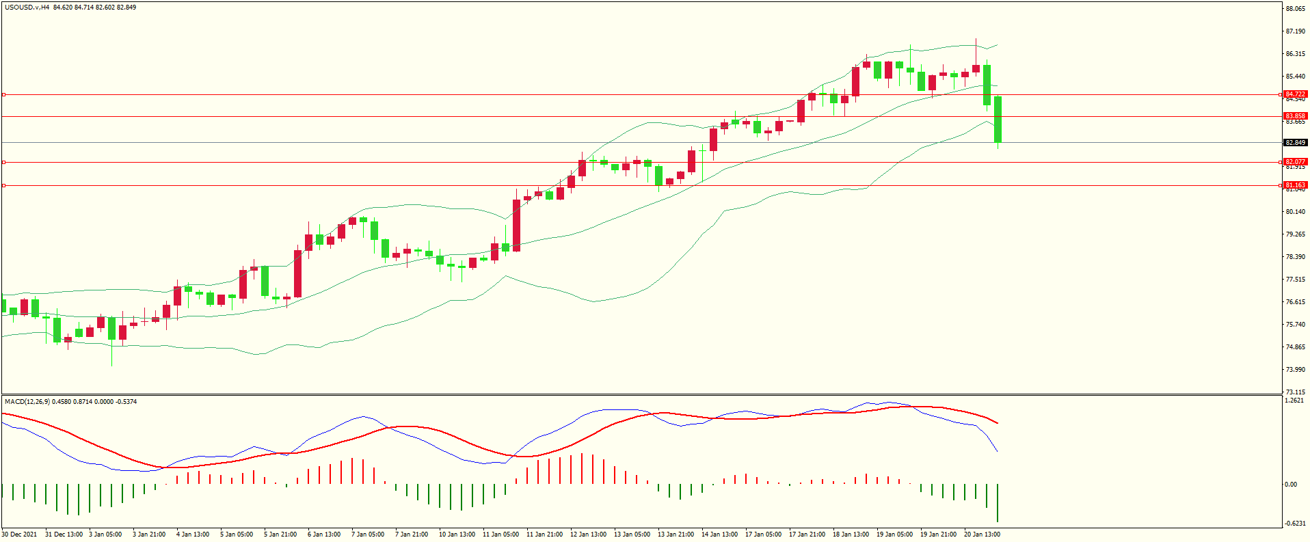Click the 75.740 value on the price axis
Viewport: 1310px width, 542px height.
(1296, 325)
